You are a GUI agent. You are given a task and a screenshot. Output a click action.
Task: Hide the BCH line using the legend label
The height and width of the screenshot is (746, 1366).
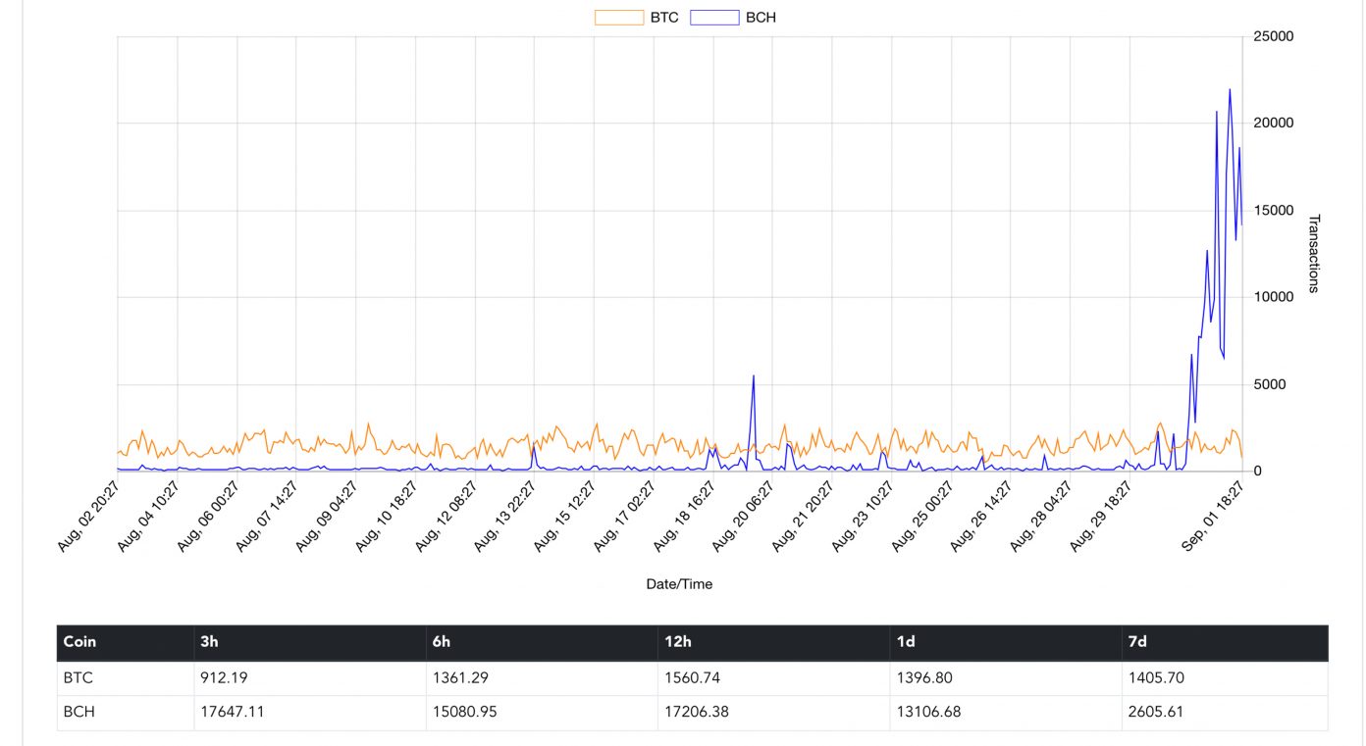(x=762, y=17)
